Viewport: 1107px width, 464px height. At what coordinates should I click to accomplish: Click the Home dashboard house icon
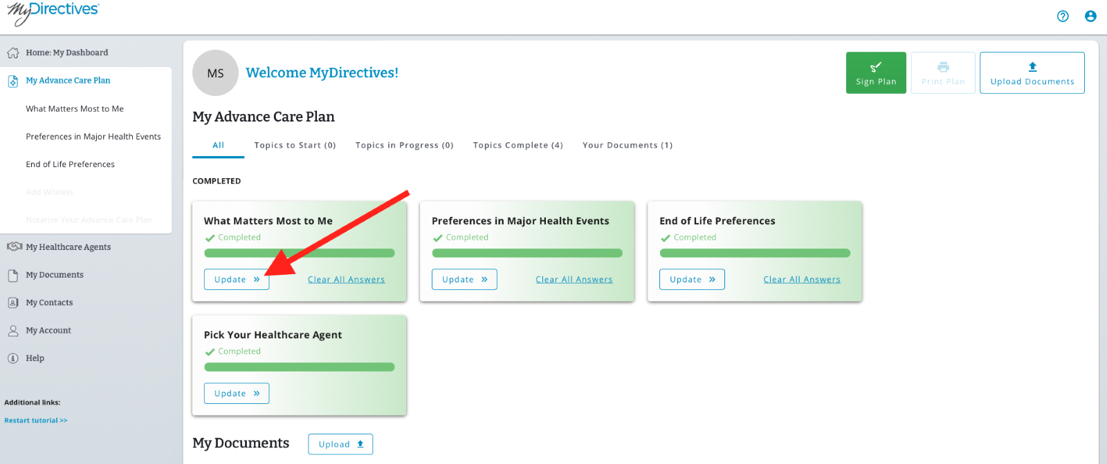coord(12,52)
